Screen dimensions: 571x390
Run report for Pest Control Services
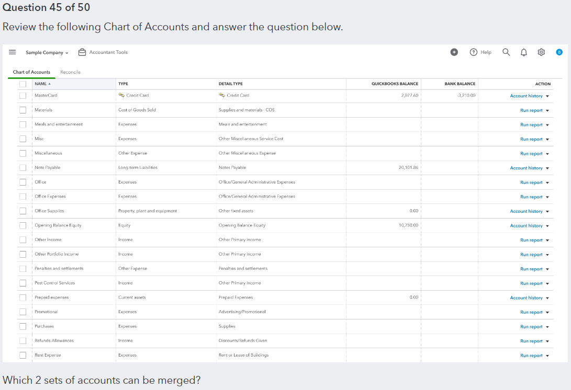tap(531, 283)
